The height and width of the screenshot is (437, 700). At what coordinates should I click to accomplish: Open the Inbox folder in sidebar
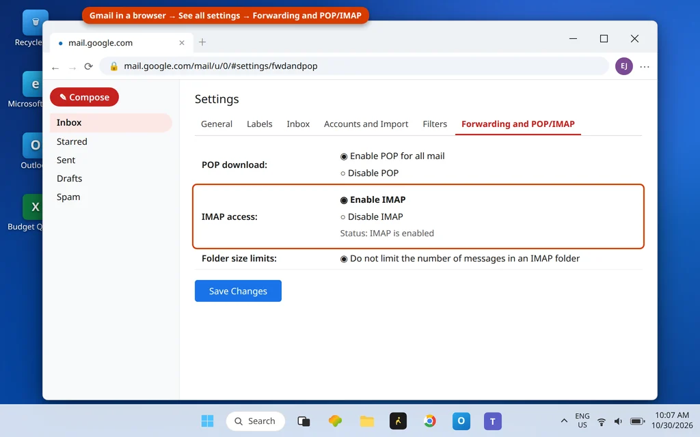[x=111, y=123]
